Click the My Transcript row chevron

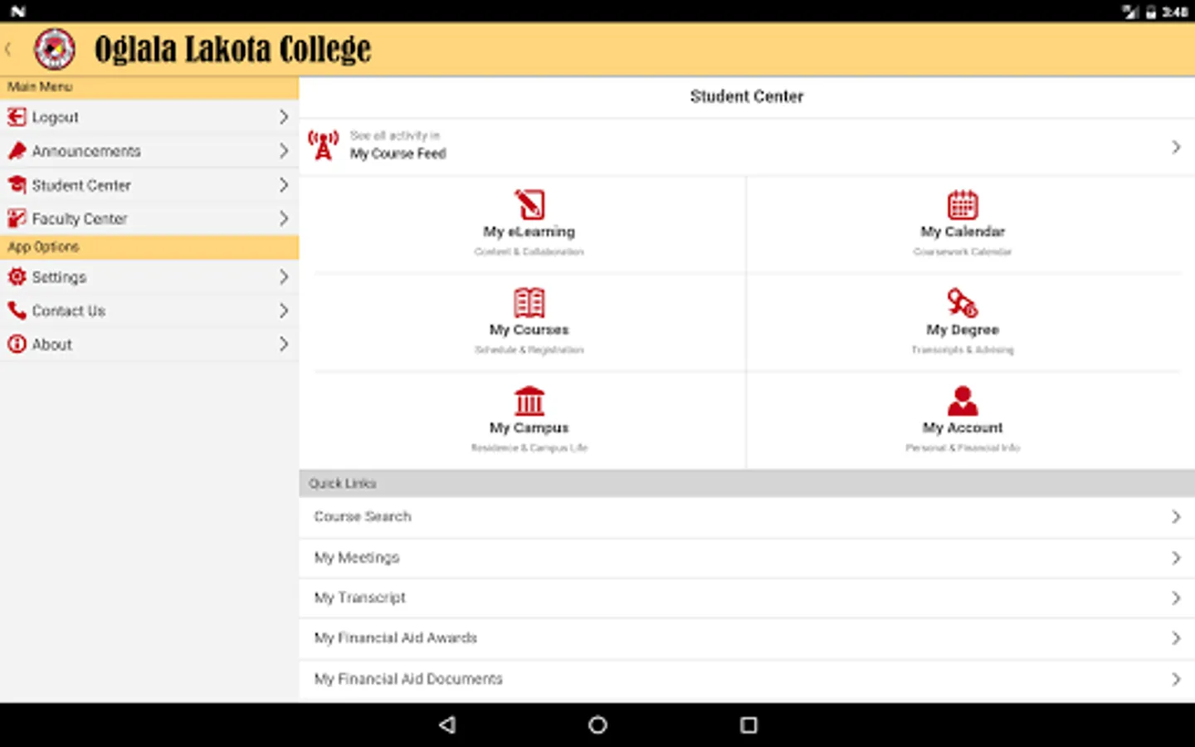point(1176,598)
